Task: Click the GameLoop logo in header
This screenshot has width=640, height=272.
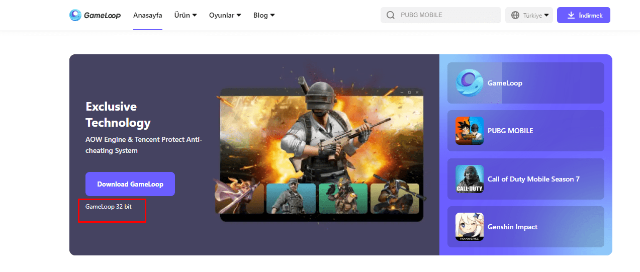Action: pyautogui.click(x=95, y=15)
